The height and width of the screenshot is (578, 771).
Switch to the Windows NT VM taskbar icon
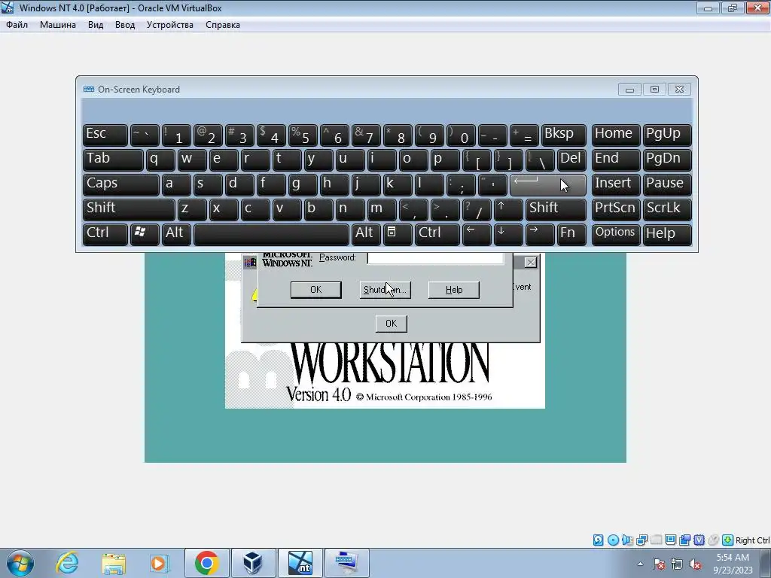300,563
